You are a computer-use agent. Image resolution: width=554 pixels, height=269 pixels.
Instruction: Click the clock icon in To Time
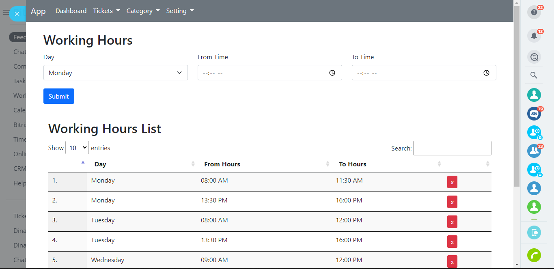486,73
